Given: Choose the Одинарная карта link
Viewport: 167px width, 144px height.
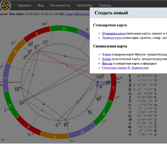Looking at the screenshot, I should click(x=114, y=33).
